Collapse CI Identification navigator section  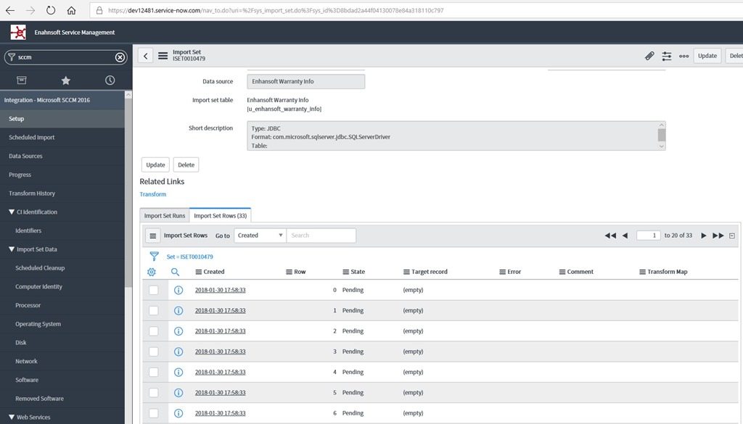12,212
